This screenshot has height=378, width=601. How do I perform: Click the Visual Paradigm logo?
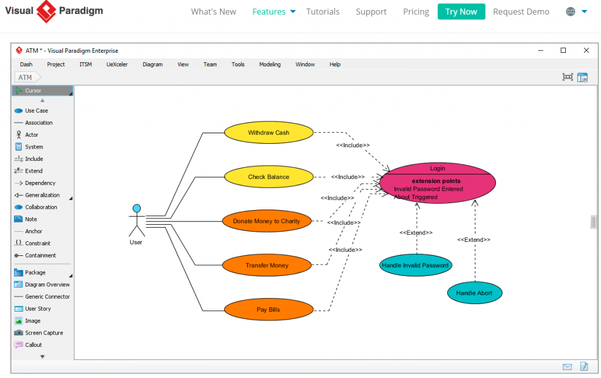coord(54,11)
